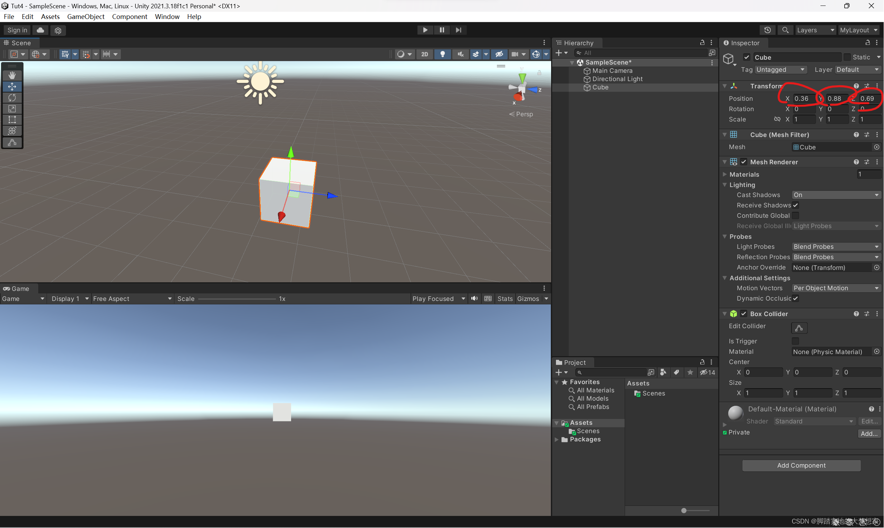The height and width of the screenshot is (528, 884).
Task: Select the Rect transform tool
Action: click(x=12, y=119)
